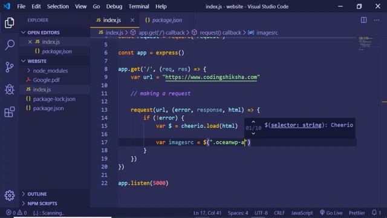Screen dimensions: 387x218
Task: Open the View menu
Action: coord(80,7)
